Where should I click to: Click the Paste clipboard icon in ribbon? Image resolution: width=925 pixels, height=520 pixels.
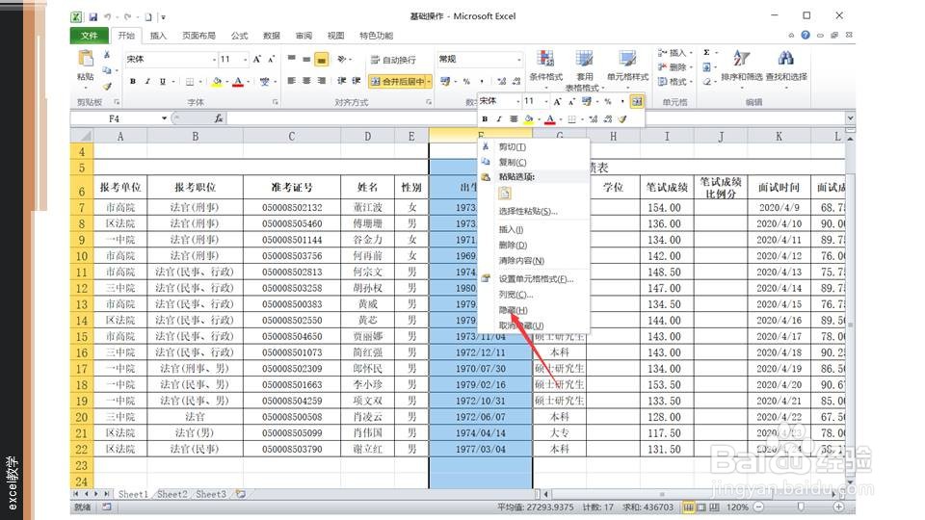tap(86, 59)
